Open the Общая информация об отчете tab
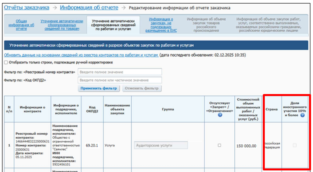 tap(21, 24)
